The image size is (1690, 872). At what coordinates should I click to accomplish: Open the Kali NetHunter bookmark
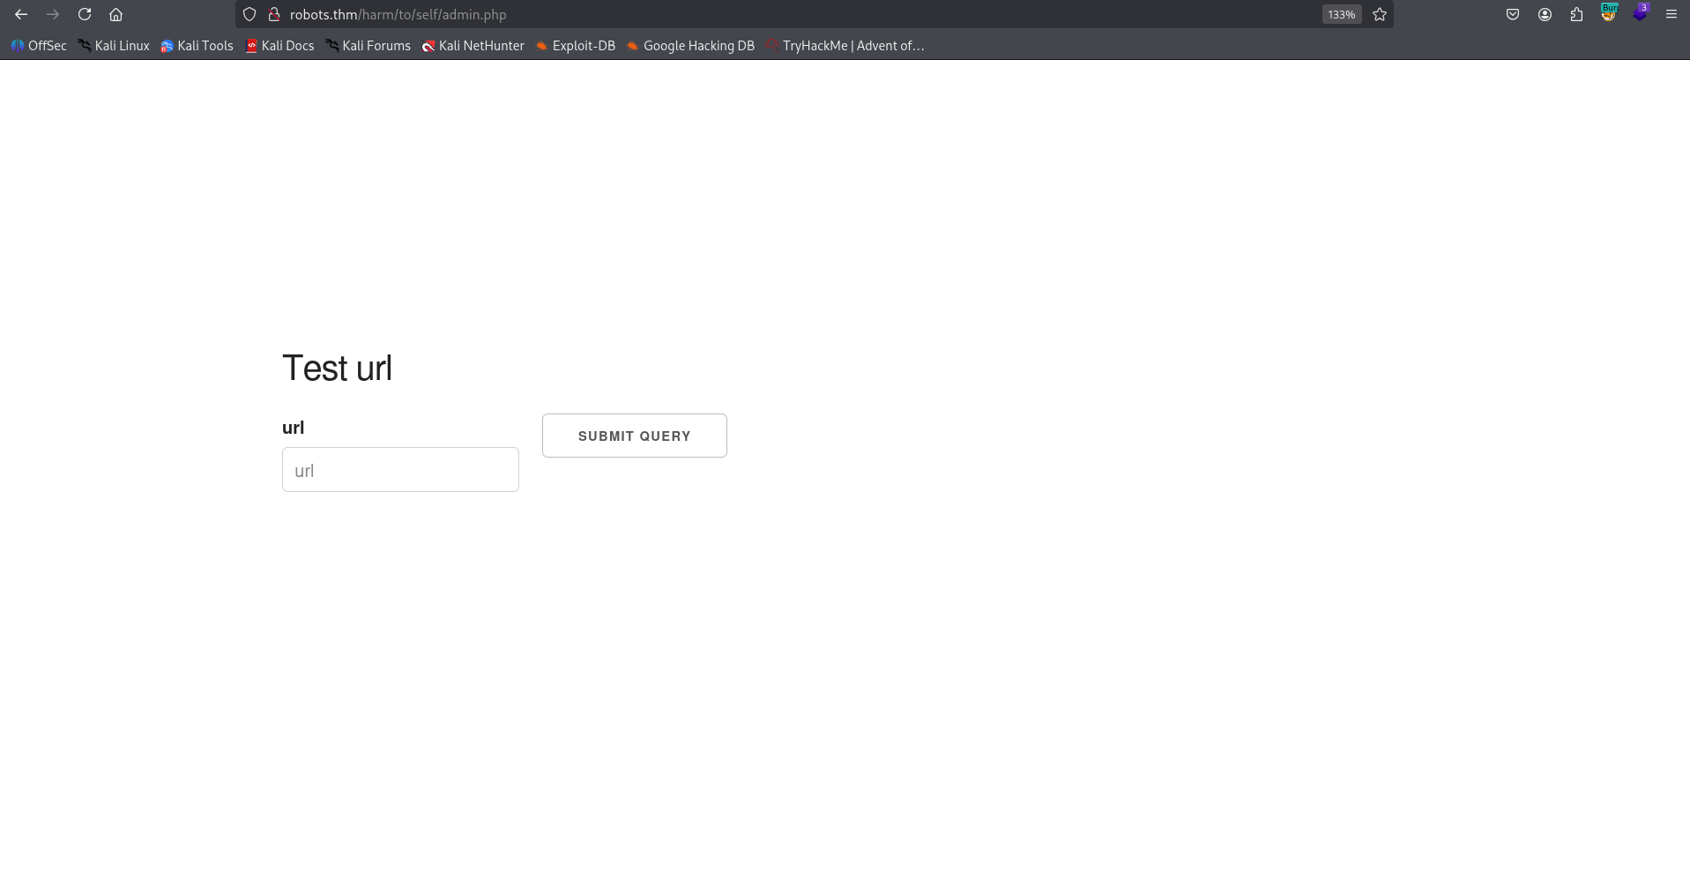(x=473, y=46)
